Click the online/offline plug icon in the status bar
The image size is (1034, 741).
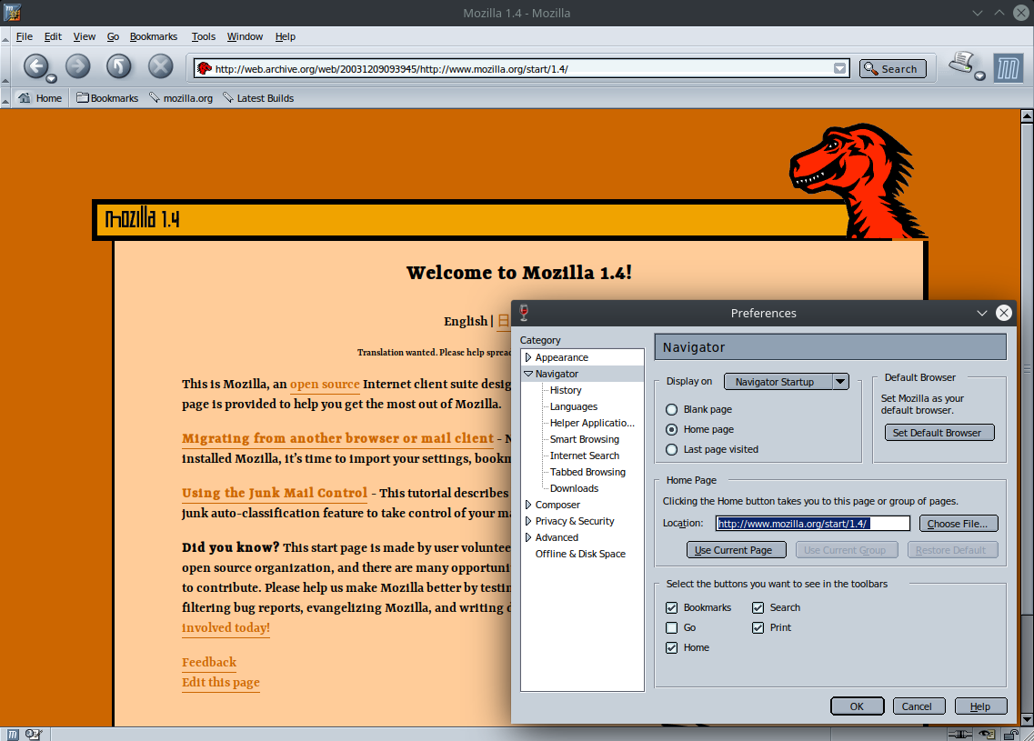pos(960,735)
